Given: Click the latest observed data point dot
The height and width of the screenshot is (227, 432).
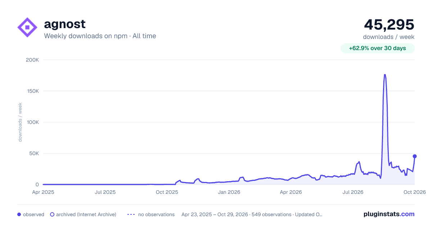Looking at the screenshot, I should pyautogui.click(x=415, y=156).
